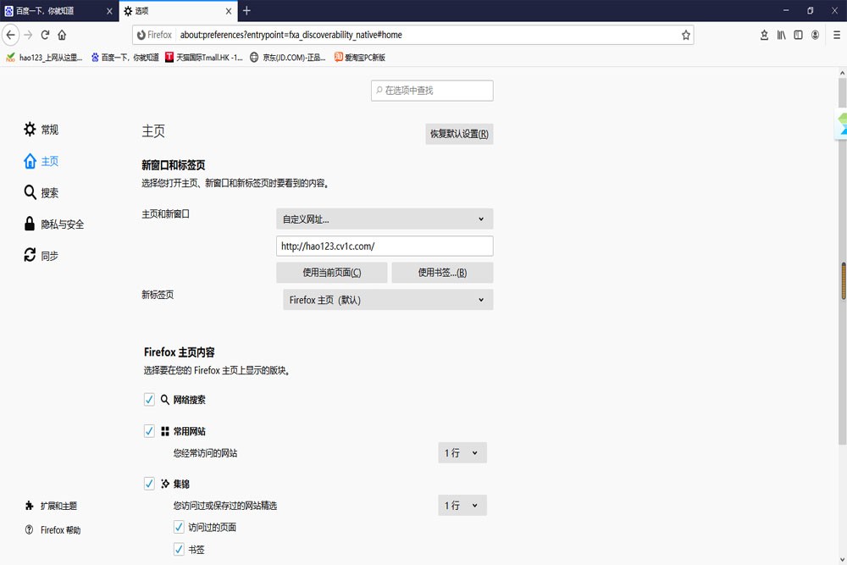Close the 百度一下 tab
847x565 pixels.
coord(109,11)
